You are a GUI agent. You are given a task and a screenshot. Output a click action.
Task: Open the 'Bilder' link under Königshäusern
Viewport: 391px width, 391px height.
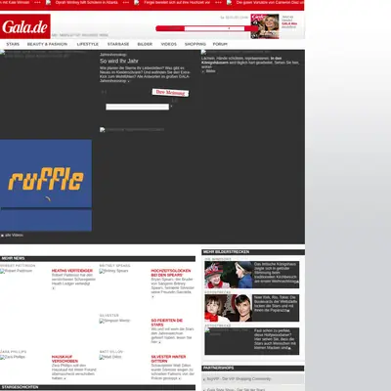[210, 71]
